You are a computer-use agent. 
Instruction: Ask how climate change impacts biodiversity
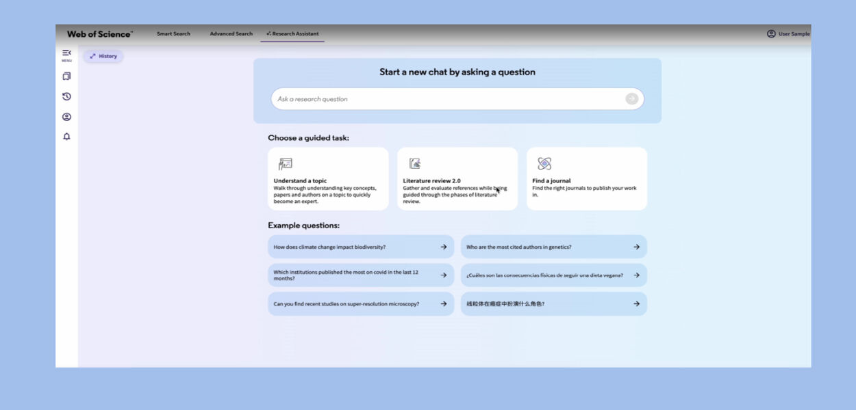(361, 247)
